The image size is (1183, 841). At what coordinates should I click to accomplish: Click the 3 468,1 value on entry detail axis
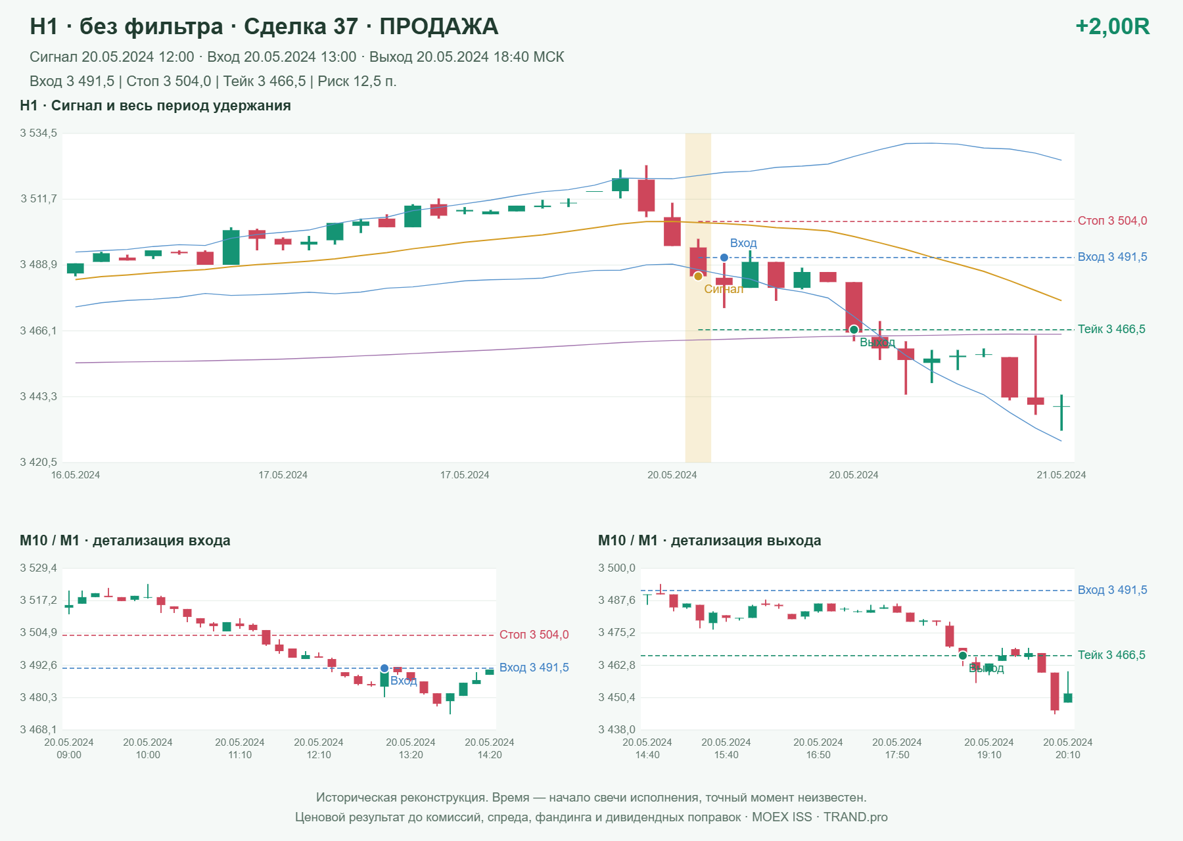pos(39,729)
